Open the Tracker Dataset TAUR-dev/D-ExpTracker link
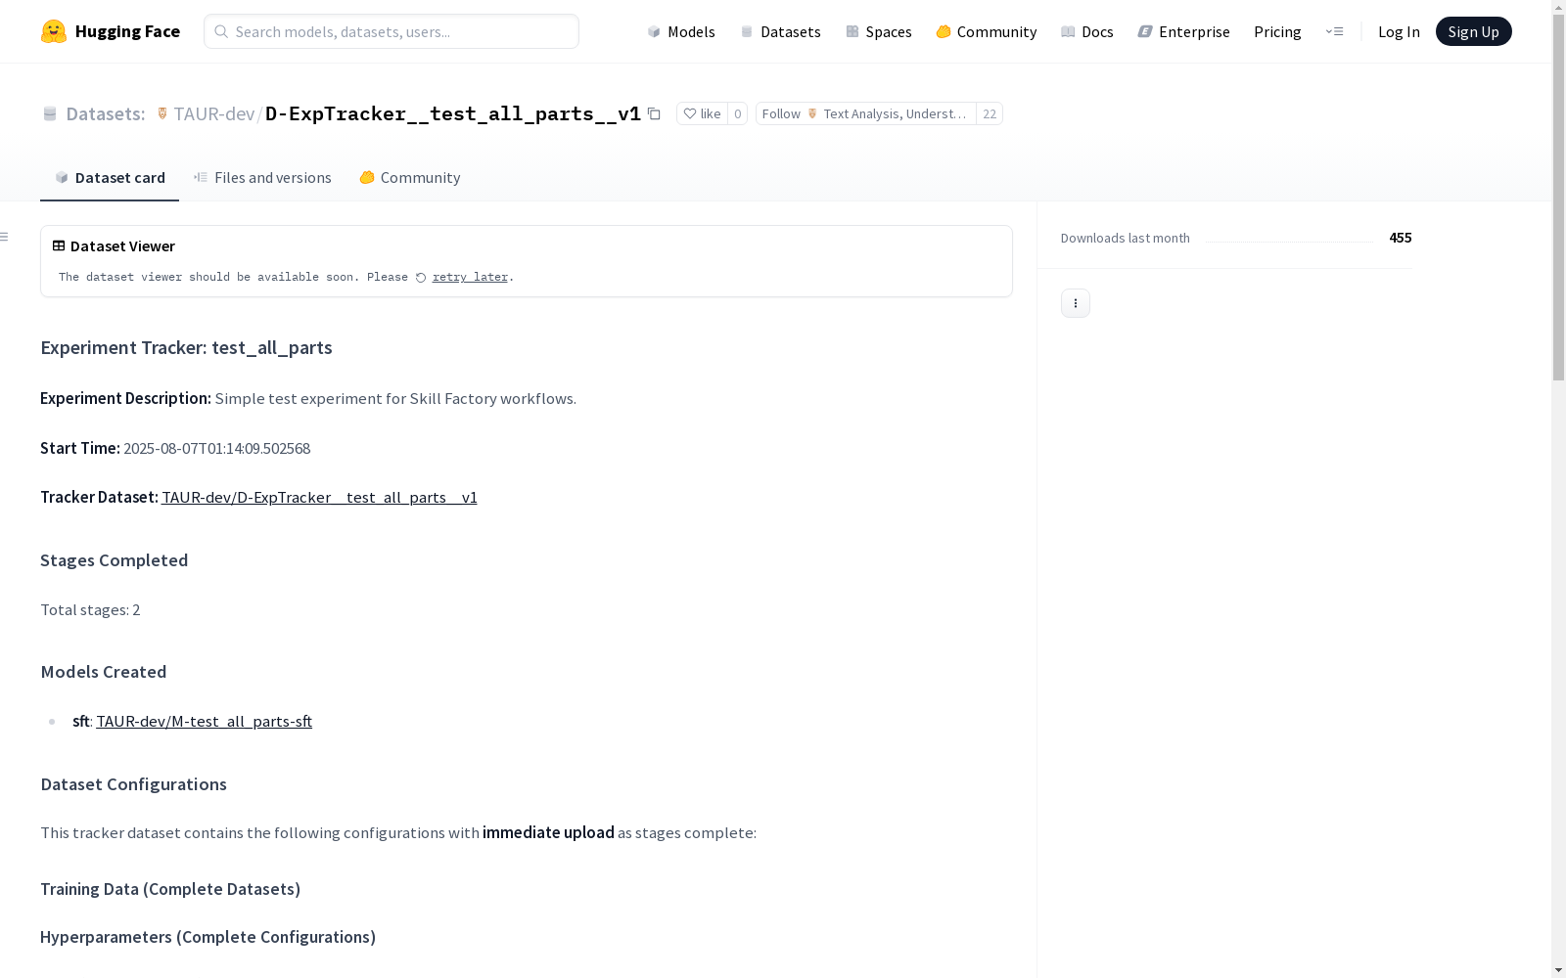The height and width of the screenshot is (978, 1566). point(319,497)
